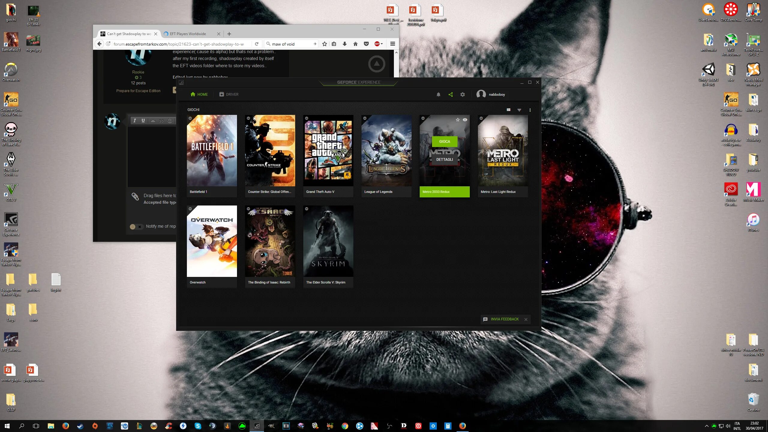
Task: Open the three-dot more options menu
Action: pyautogui.click(x=530, y=110)
